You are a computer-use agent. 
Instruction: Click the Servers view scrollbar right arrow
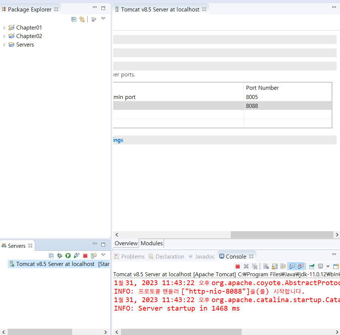pyautogui.click(x=105, y=332)
